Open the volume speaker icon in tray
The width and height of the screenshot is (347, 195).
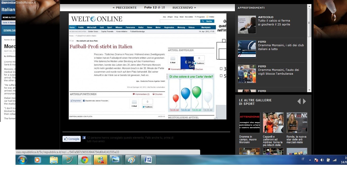322,160
